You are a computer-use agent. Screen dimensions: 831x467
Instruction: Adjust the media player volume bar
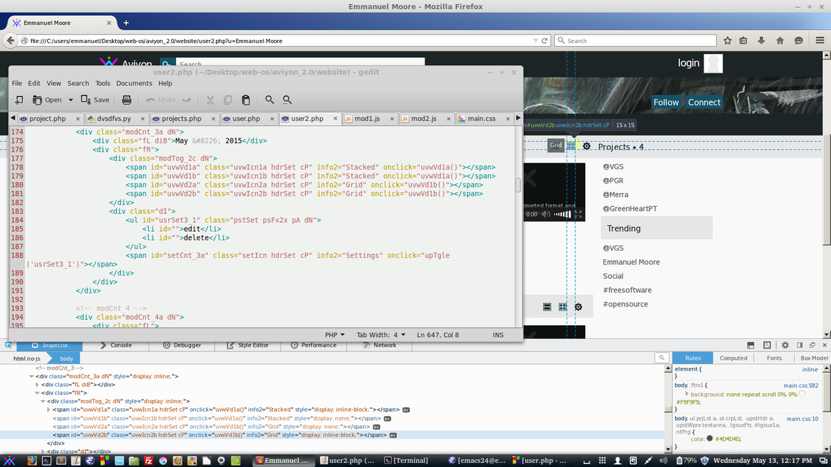pyautogui.click(x=562, y=214)
